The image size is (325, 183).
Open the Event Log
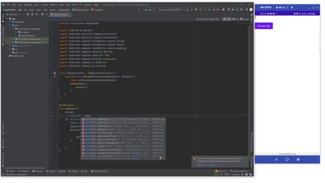coord(221,171)
